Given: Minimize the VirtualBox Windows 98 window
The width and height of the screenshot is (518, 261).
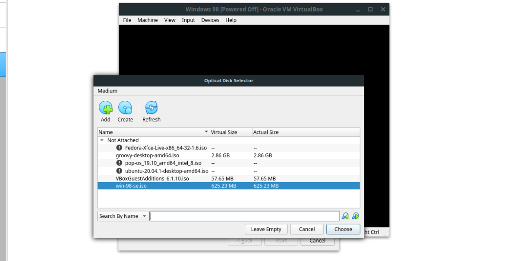Looking at the screenshot, I should [357, 9].
